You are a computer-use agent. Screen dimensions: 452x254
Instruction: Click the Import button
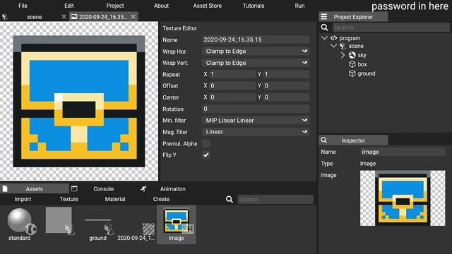(x=23, y=199)
